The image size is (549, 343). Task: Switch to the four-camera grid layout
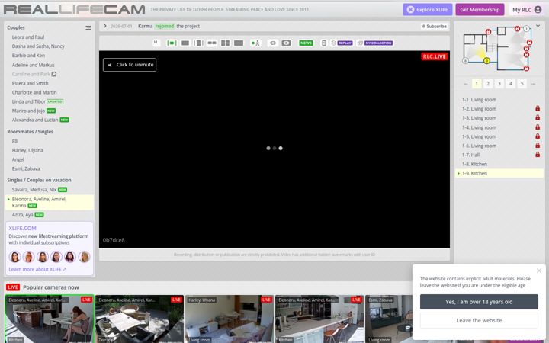225,43
